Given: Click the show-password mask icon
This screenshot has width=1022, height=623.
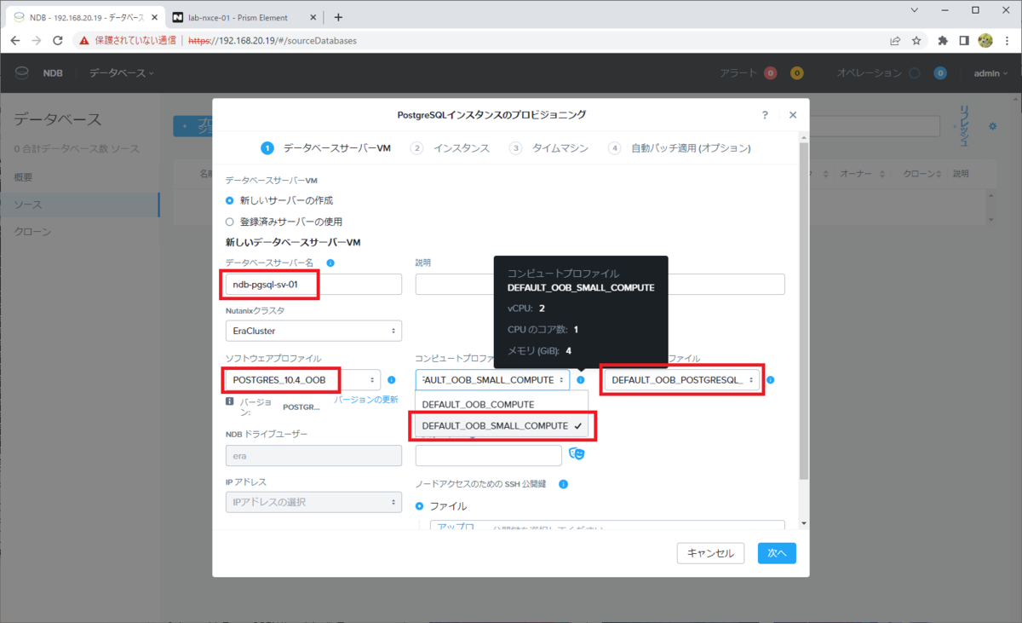Looking at the screenshot, I should click(577, 453).
